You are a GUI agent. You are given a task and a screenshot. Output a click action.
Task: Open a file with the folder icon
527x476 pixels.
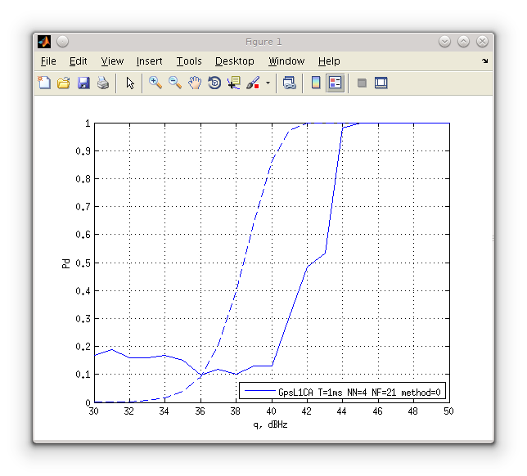pos(63,83)
